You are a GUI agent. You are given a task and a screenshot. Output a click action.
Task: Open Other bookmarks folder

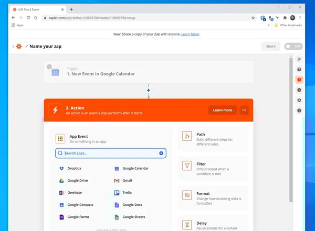pos(288,25)
